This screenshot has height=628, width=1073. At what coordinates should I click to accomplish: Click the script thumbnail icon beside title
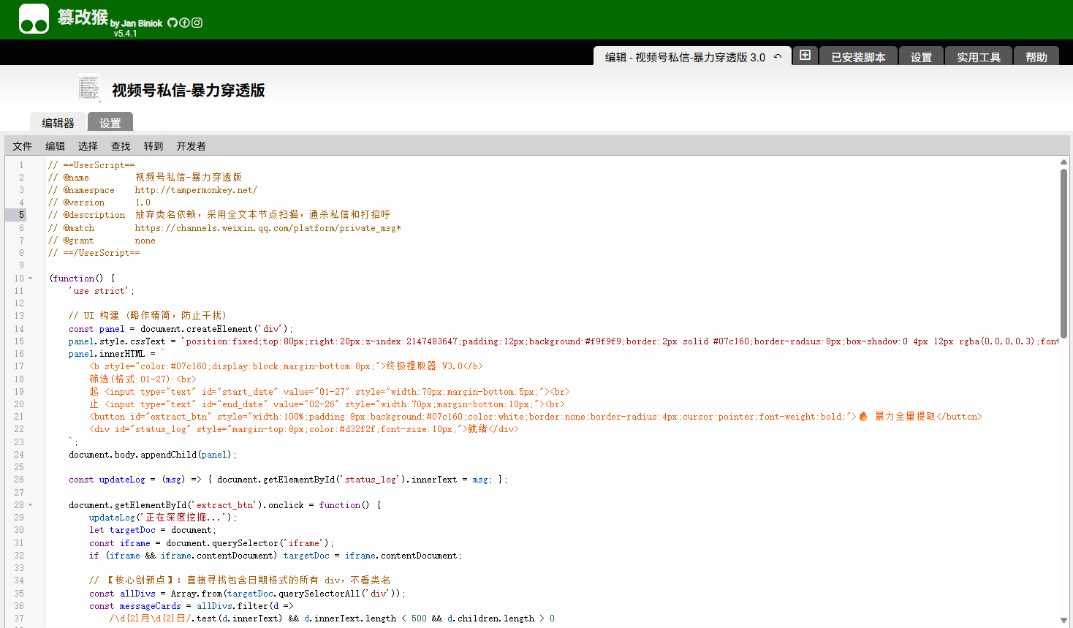pyautogui.click(x=88, y=88)
